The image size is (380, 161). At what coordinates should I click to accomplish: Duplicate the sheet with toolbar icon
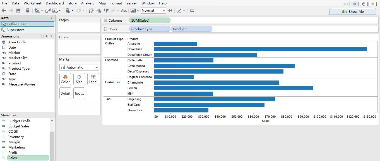coord(48,11)
